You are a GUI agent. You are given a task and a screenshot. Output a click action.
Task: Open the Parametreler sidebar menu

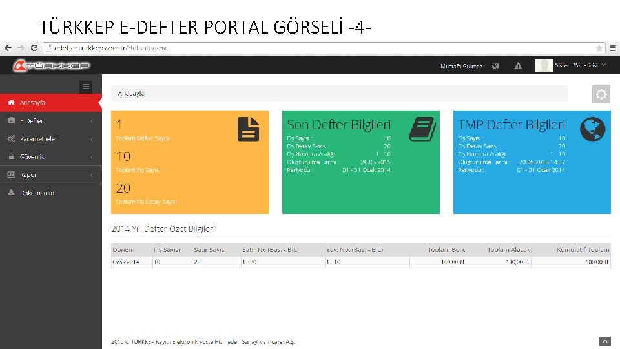pos(50,139)
